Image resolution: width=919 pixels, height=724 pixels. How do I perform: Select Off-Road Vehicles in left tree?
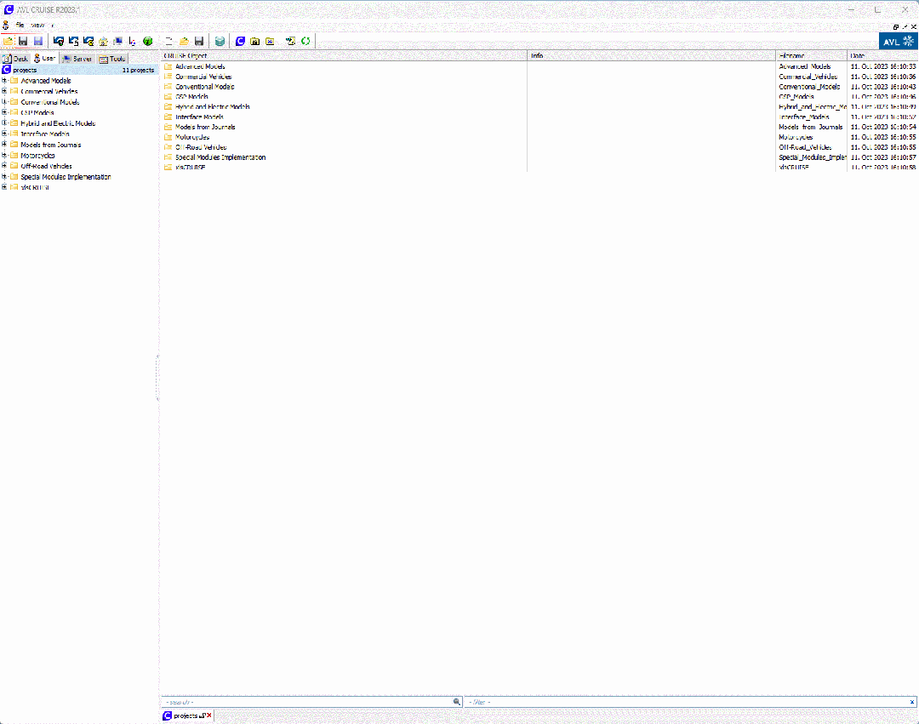point(46,166)
